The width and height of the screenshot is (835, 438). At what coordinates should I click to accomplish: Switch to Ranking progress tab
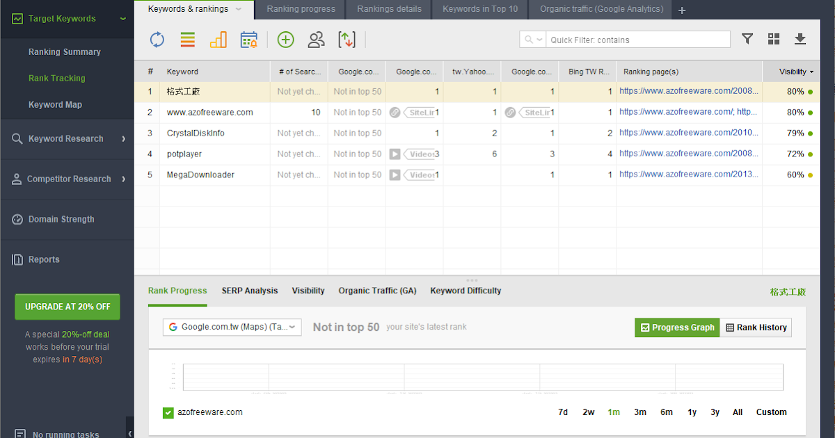click(x=301, y=9)
